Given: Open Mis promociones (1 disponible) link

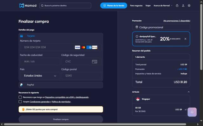Looking at the screenshot, I should [x=177, y=21].
